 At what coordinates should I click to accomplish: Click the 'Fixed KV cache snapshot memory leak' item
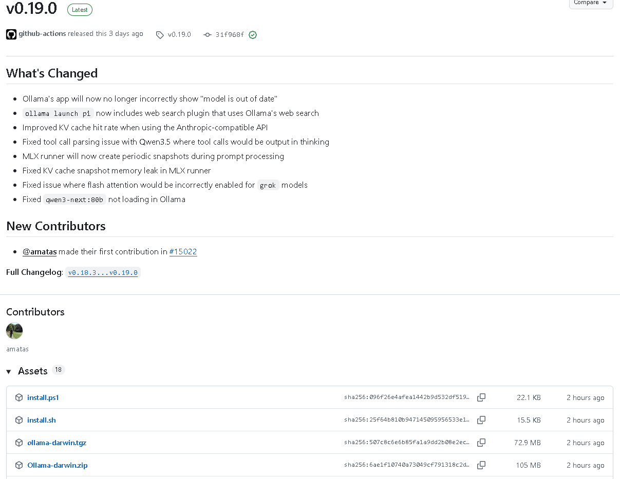pyautogui.click(x=117, y=171)
